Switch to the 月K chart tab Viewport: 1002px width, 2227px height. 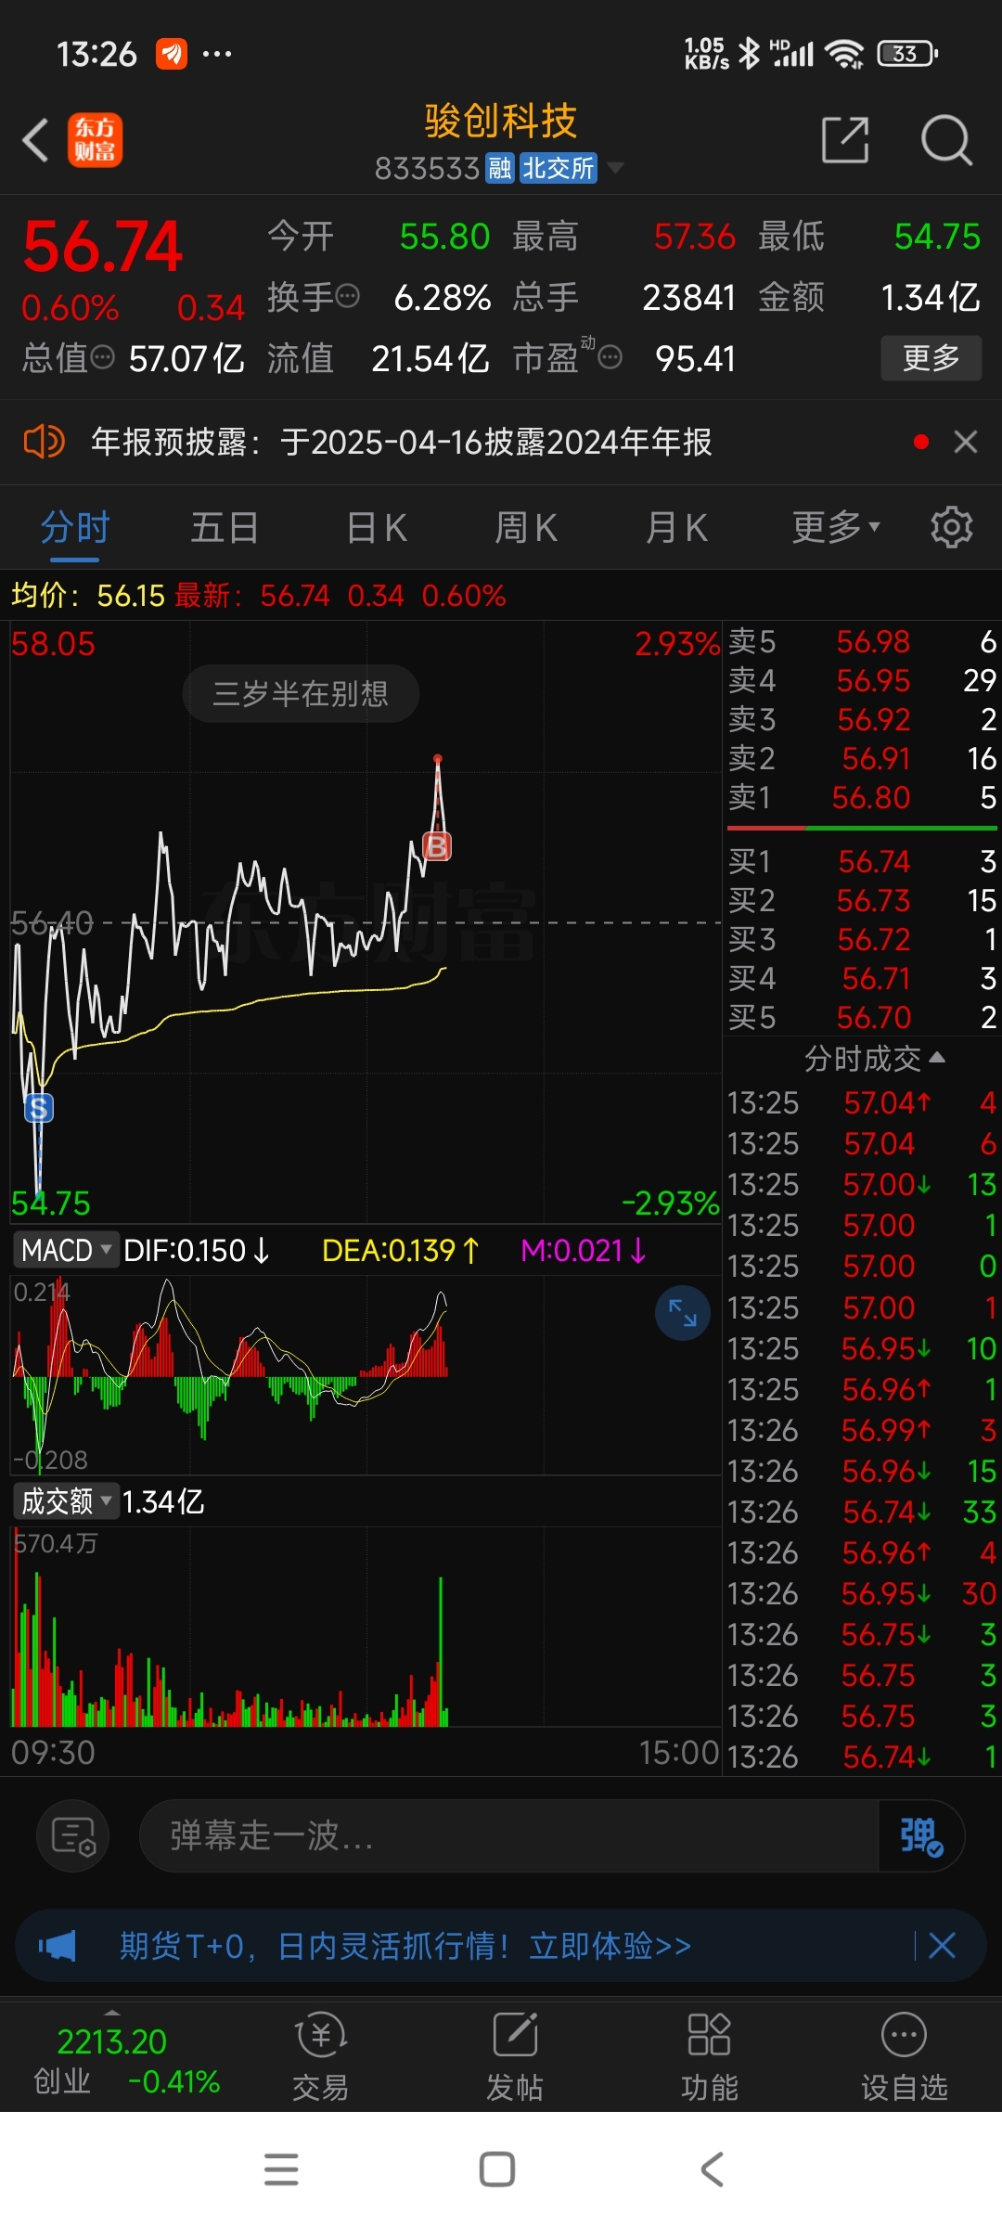(676, 528)
